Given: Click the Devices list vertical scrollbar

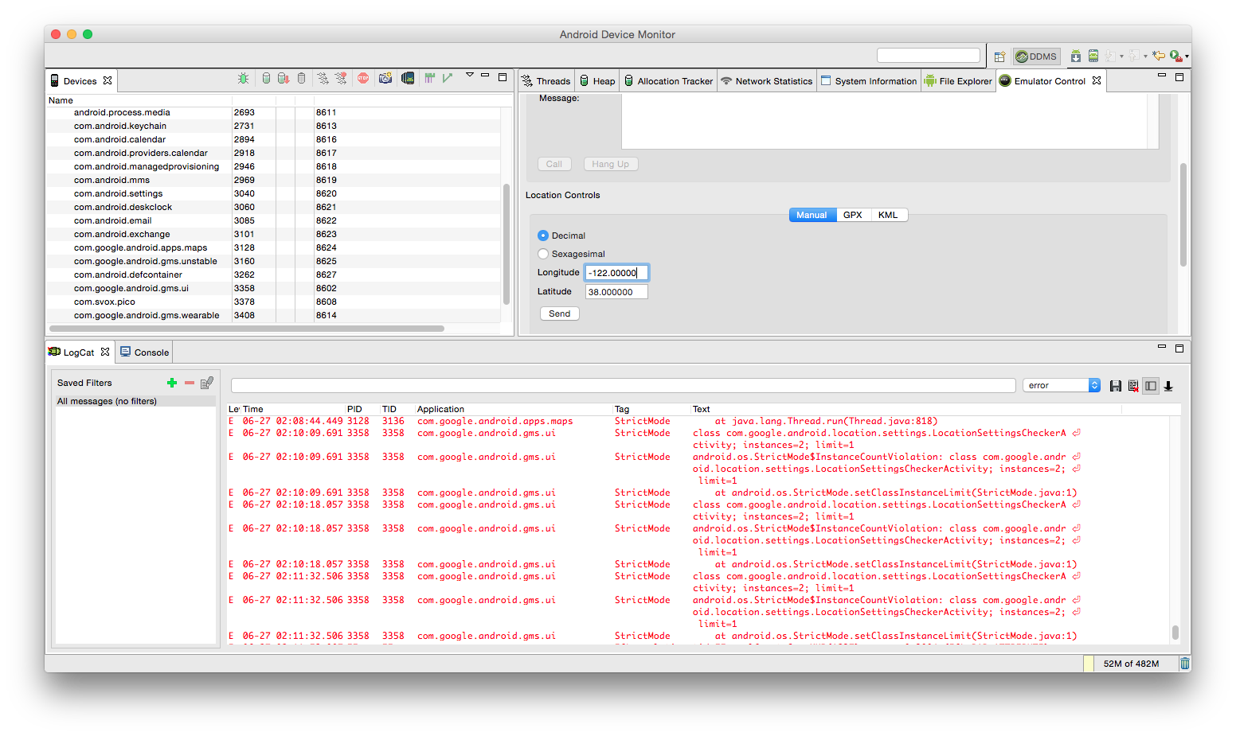Looking at the screenshot, I should click(507, 244).
